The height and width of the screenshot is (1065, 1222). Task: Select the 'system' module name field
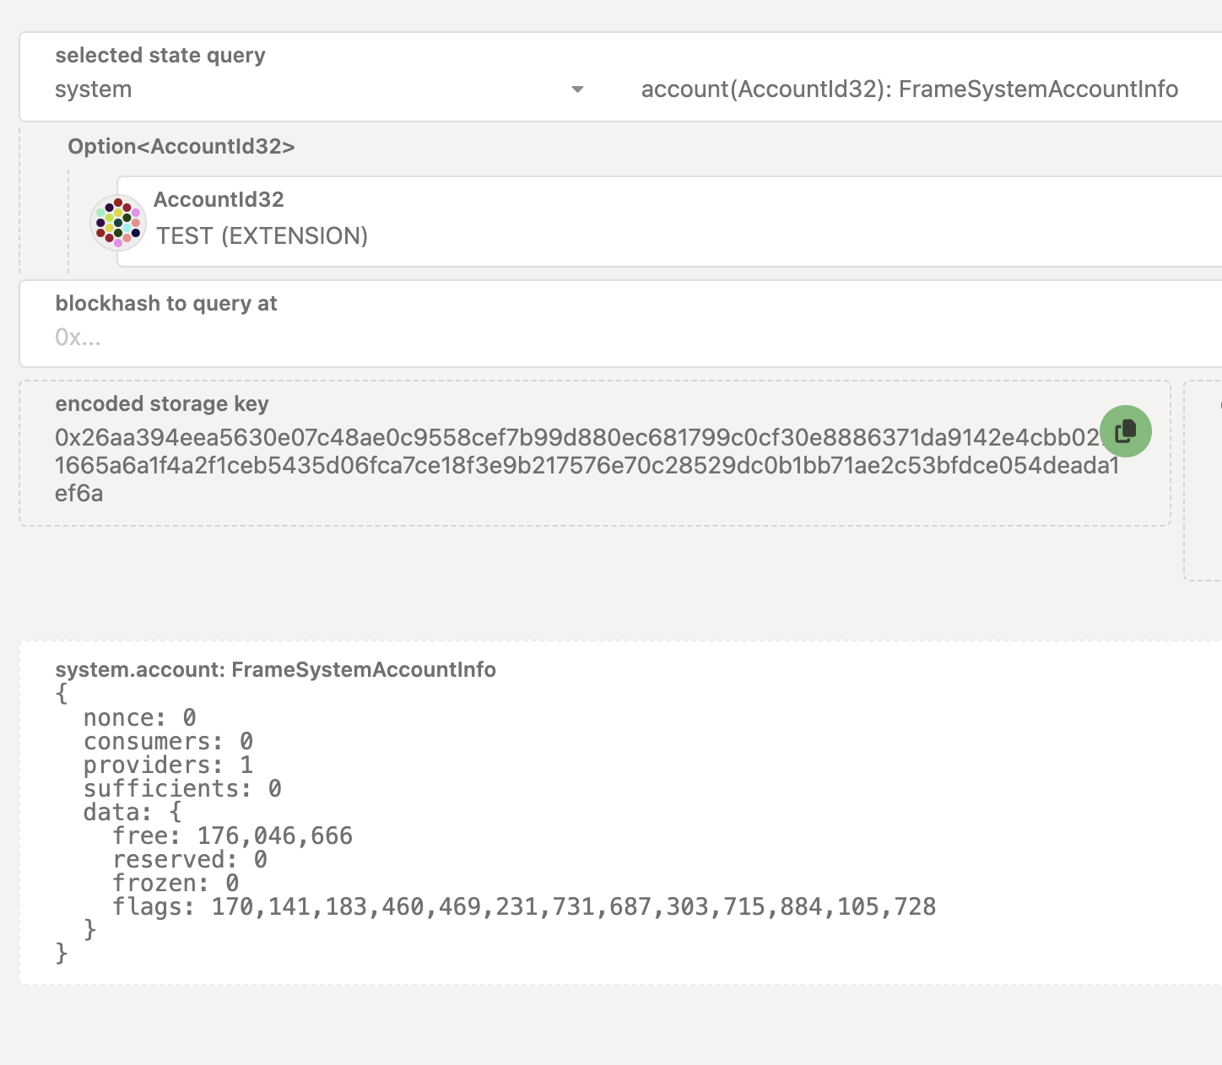tap(94, 89)
